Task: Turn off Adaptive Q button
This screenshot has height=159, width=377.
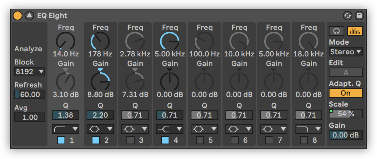Action: [x=346, y=93]
